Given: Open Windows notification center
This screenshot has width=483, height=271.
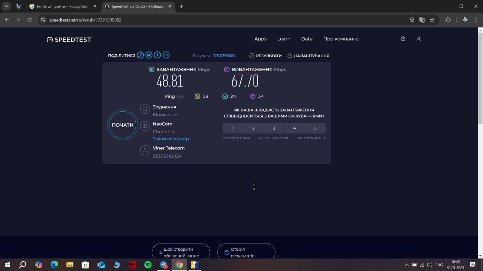Looking at the screenshot, I should (472, 265).
